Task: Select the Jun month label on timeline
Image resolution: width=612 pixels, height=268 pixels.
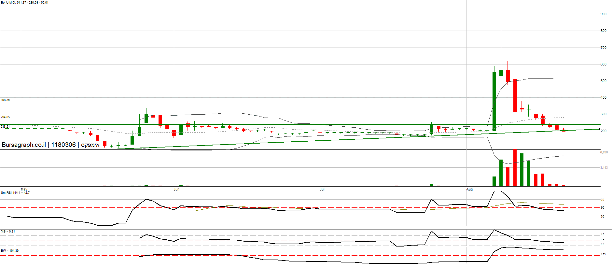Action: point(176,189)
